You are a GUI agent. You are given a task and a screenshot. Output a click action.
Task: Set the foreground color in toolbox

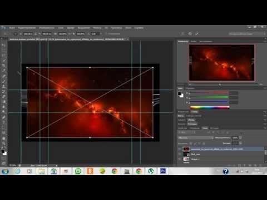[3, 152]
